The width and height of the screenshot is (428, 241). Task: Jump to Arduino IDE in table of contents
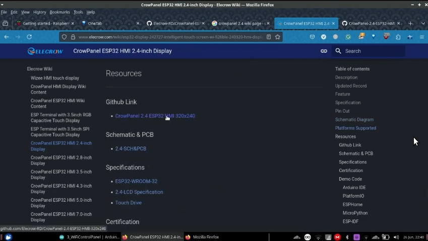354,187
